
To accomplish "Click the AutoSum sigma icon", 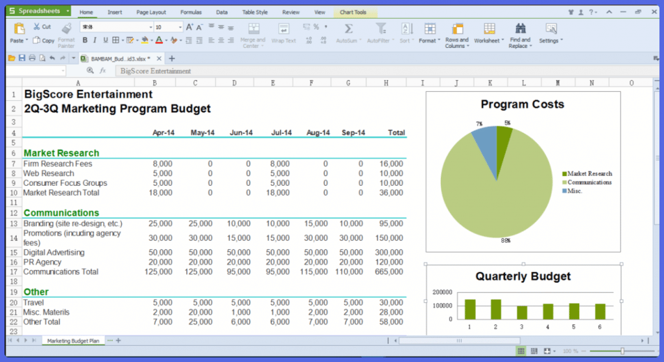I will pyautogui.click(x=348, y=28).
